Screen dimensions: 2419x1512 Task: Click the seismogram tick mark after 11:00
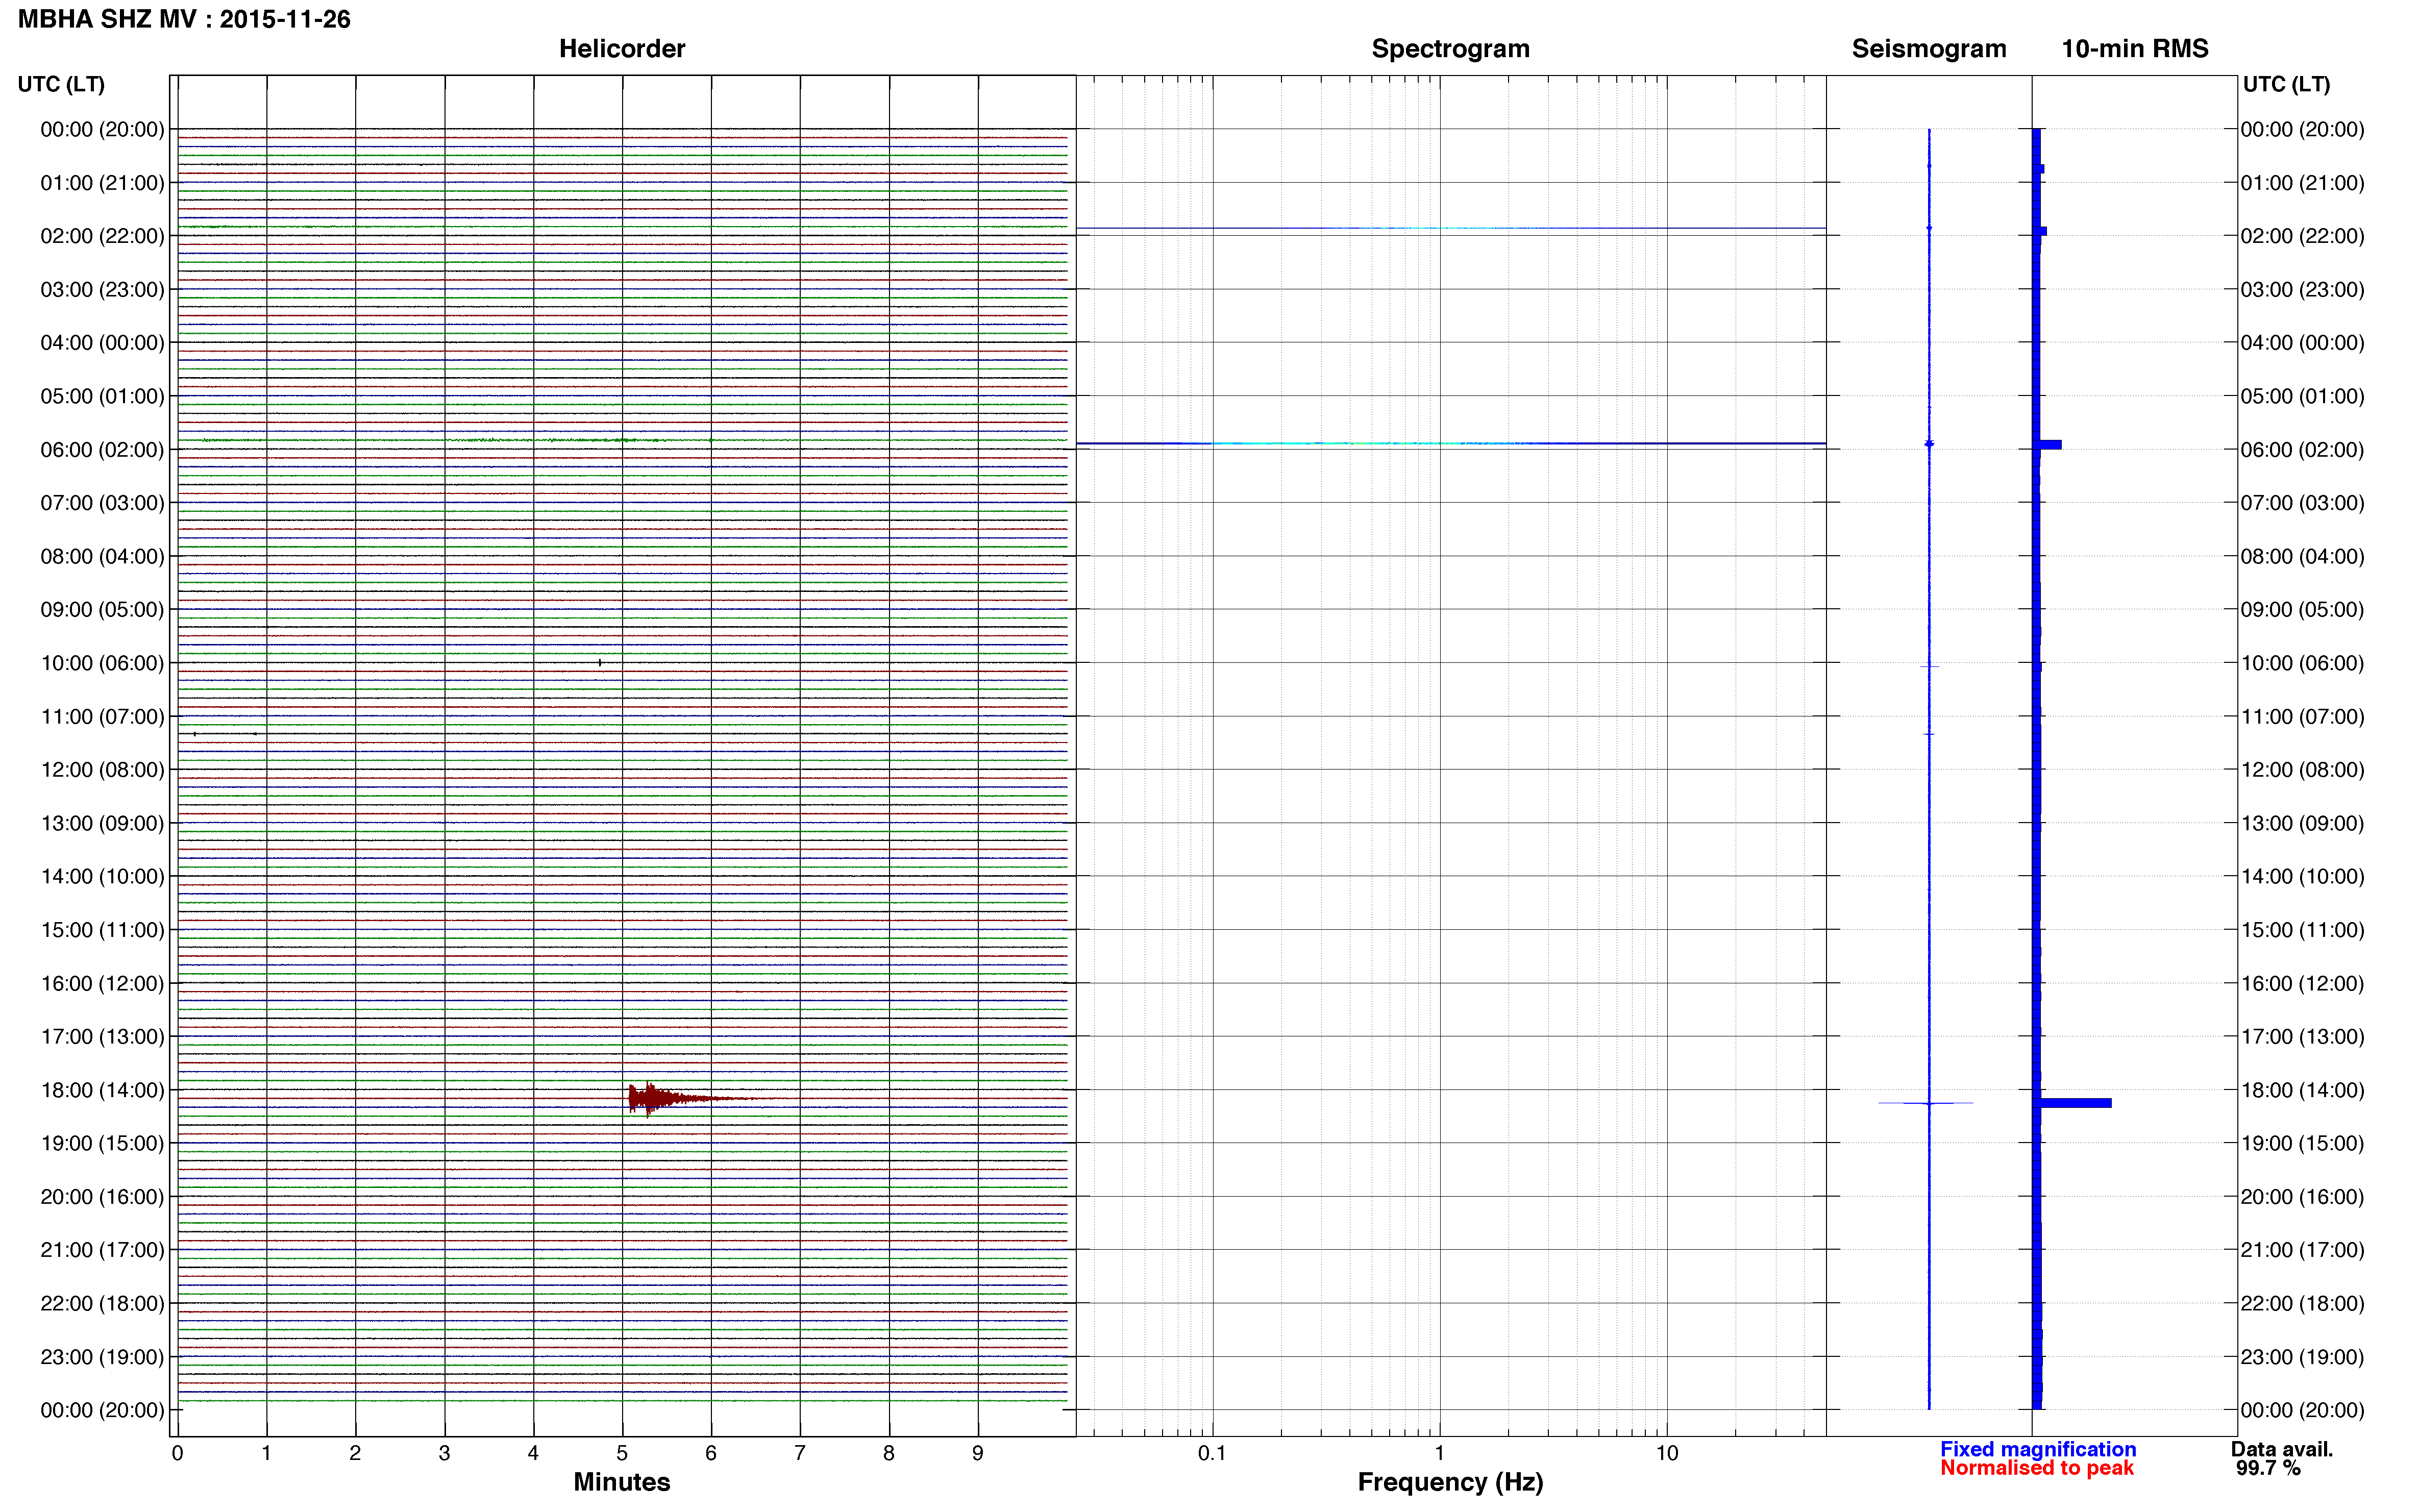(1929, 734)
